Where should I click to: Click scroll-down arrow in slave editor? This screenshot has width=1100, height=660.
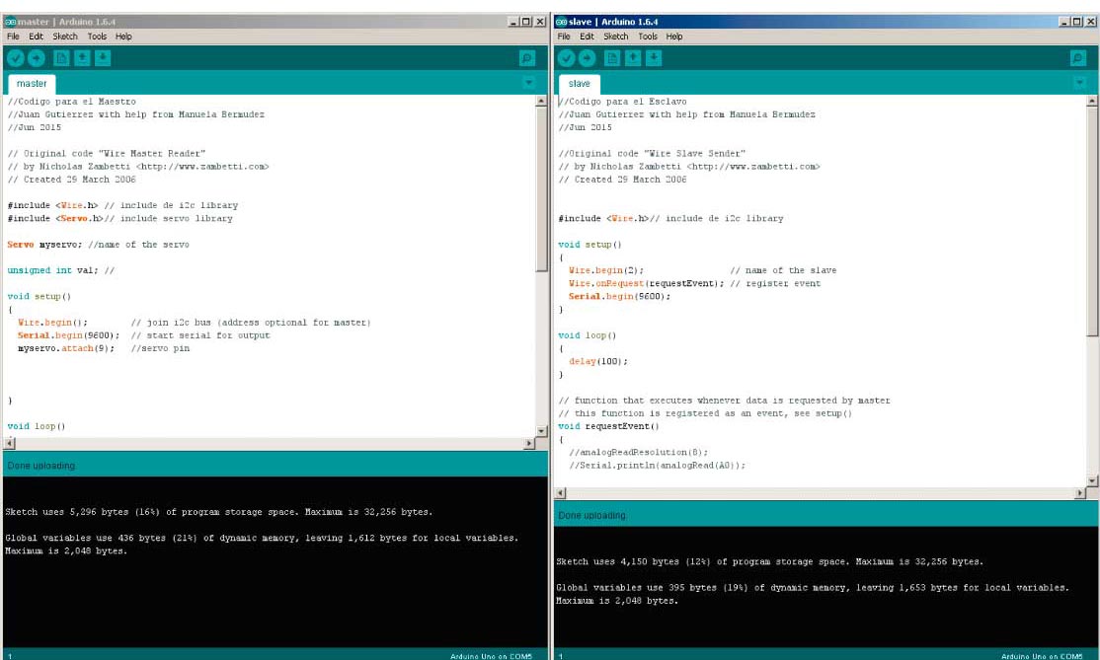coord(1091,480)
